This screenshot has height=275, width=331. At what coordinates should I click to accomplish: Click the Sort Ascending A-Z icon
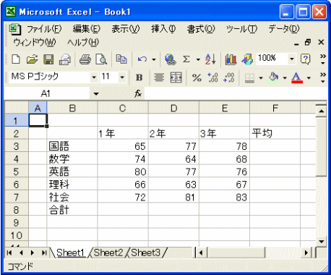coord(210,59)
